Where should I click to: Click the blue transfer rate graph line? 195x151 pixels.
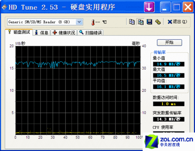pos(78,63)
